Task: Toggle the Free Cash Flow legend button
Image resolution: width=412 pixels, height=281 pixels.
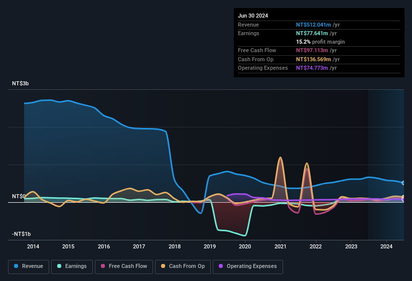Action: coord(124,266)
